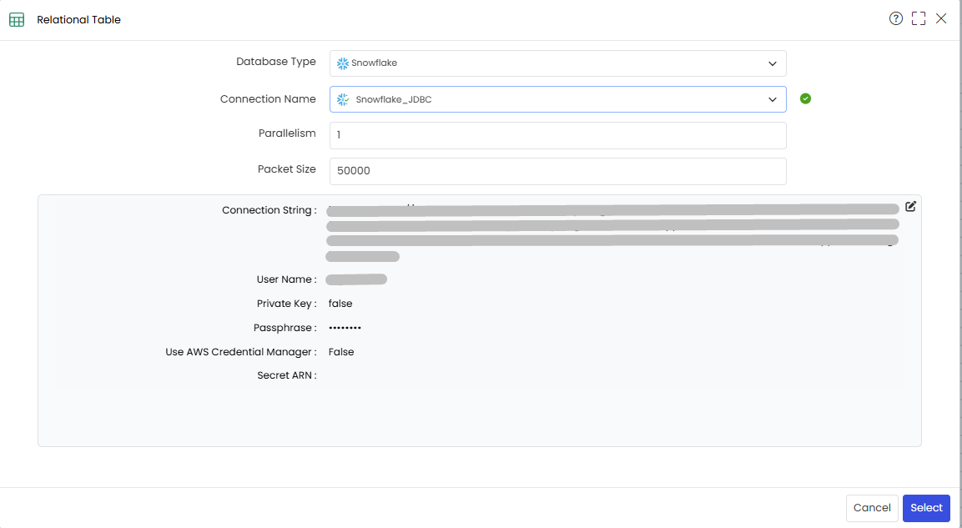Open the Connection Name dropdown

557,99
